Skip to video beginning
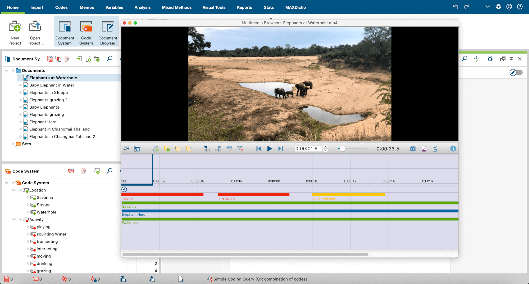The height and width of the screenshot is (284, 529). pos(258,149)
